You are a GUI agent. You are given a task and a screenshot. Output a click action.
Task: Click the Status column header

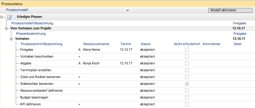pyautogui.click(x=146, y=44)
